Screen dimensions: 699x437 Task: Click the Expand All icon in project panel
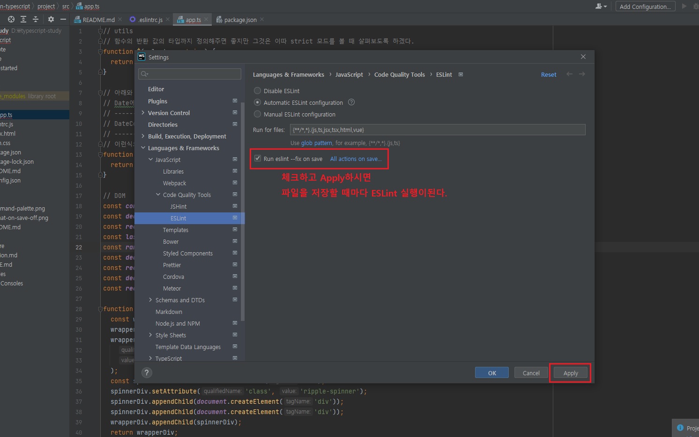tap(23, 19)
